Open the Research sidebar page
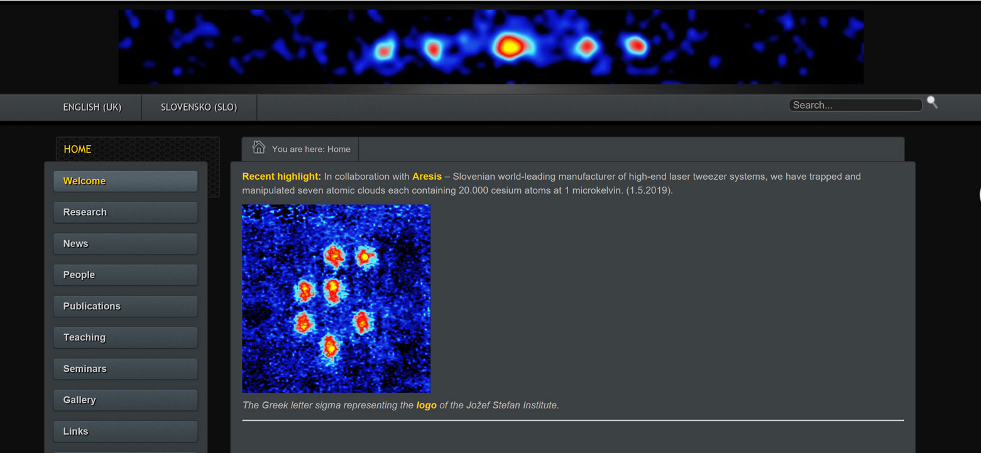981x453 pixels. pos(126,212)
